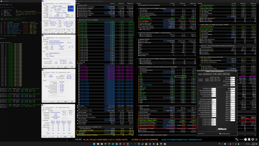Viewport: 259px width, 146px height.
Task: Click HWiNFO expand-columns left arrows icon
Action: click(77, 140)
